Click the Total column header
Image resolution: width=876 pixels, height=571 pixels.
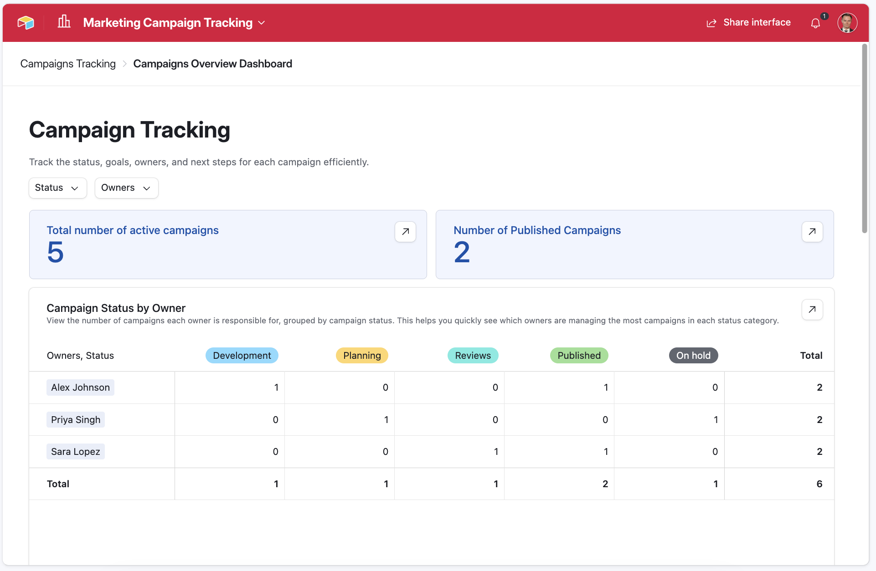coord(811,356)
